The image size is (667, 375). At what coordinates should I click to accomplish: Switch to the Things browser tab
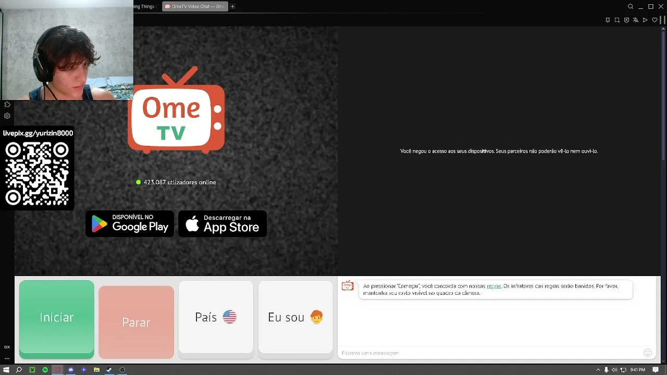tap(145, 6)
